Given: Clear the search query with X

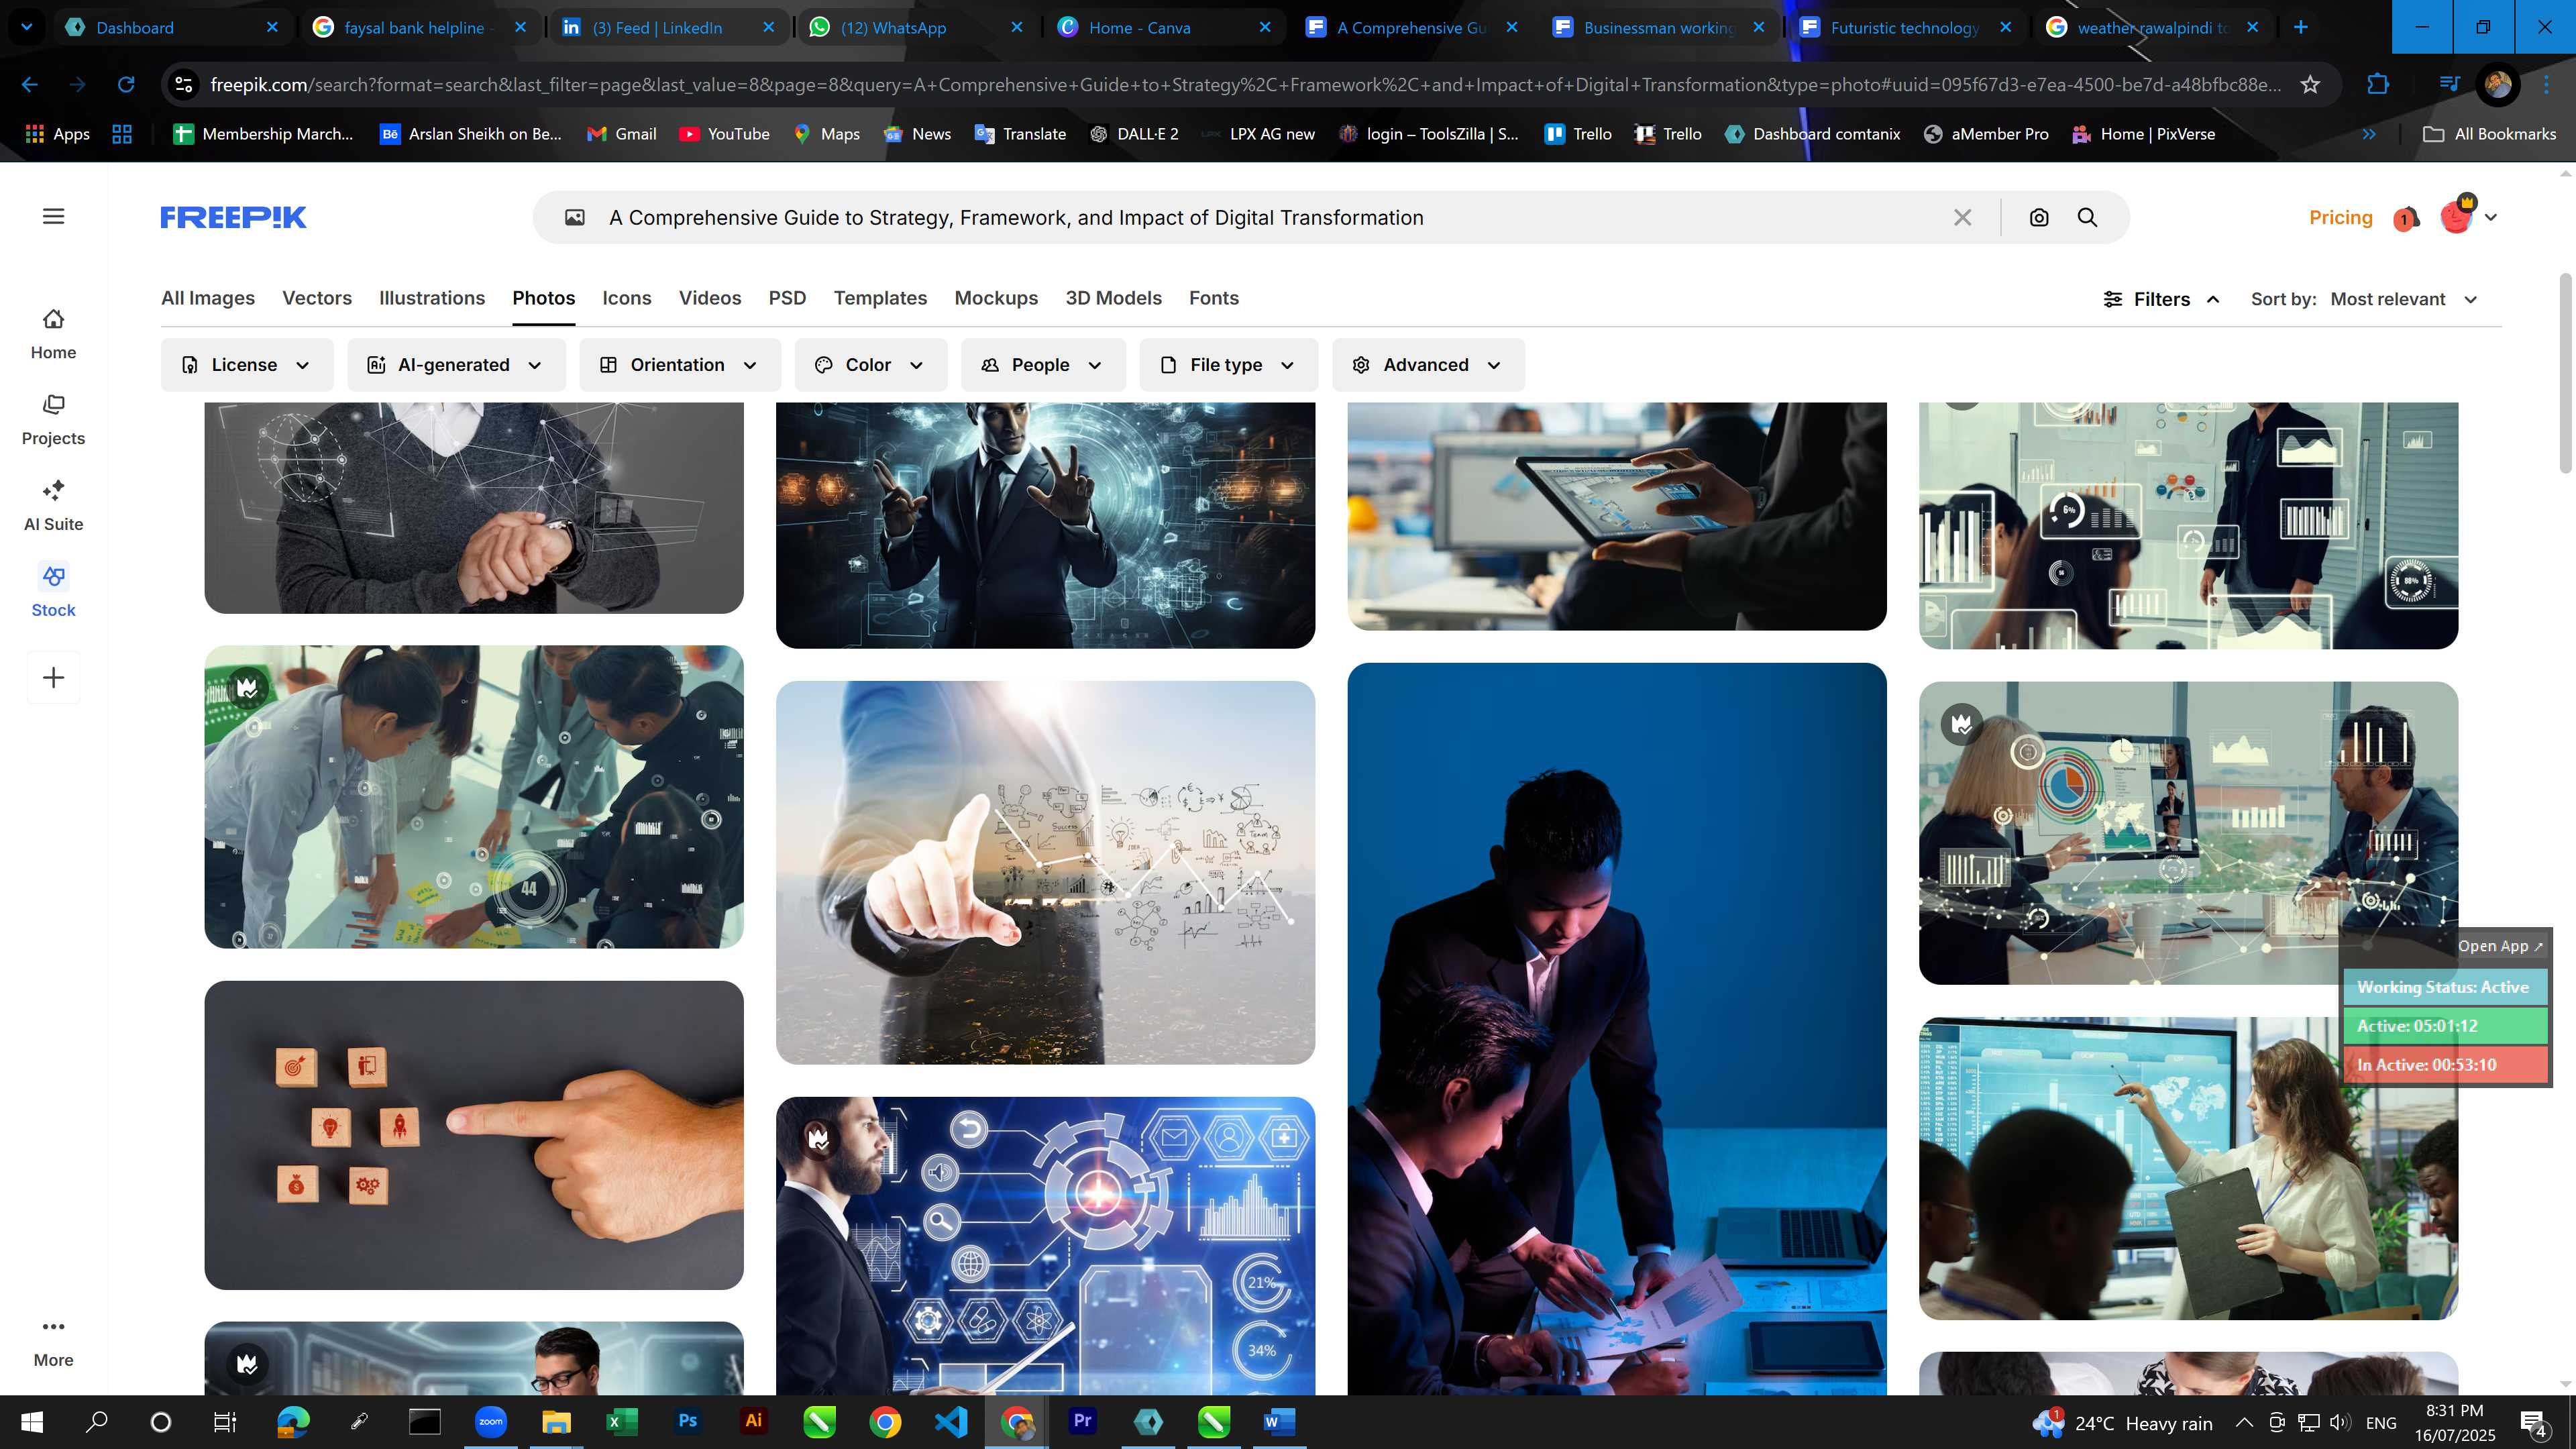Looking at the screenshot, I should click(1962, 217).
